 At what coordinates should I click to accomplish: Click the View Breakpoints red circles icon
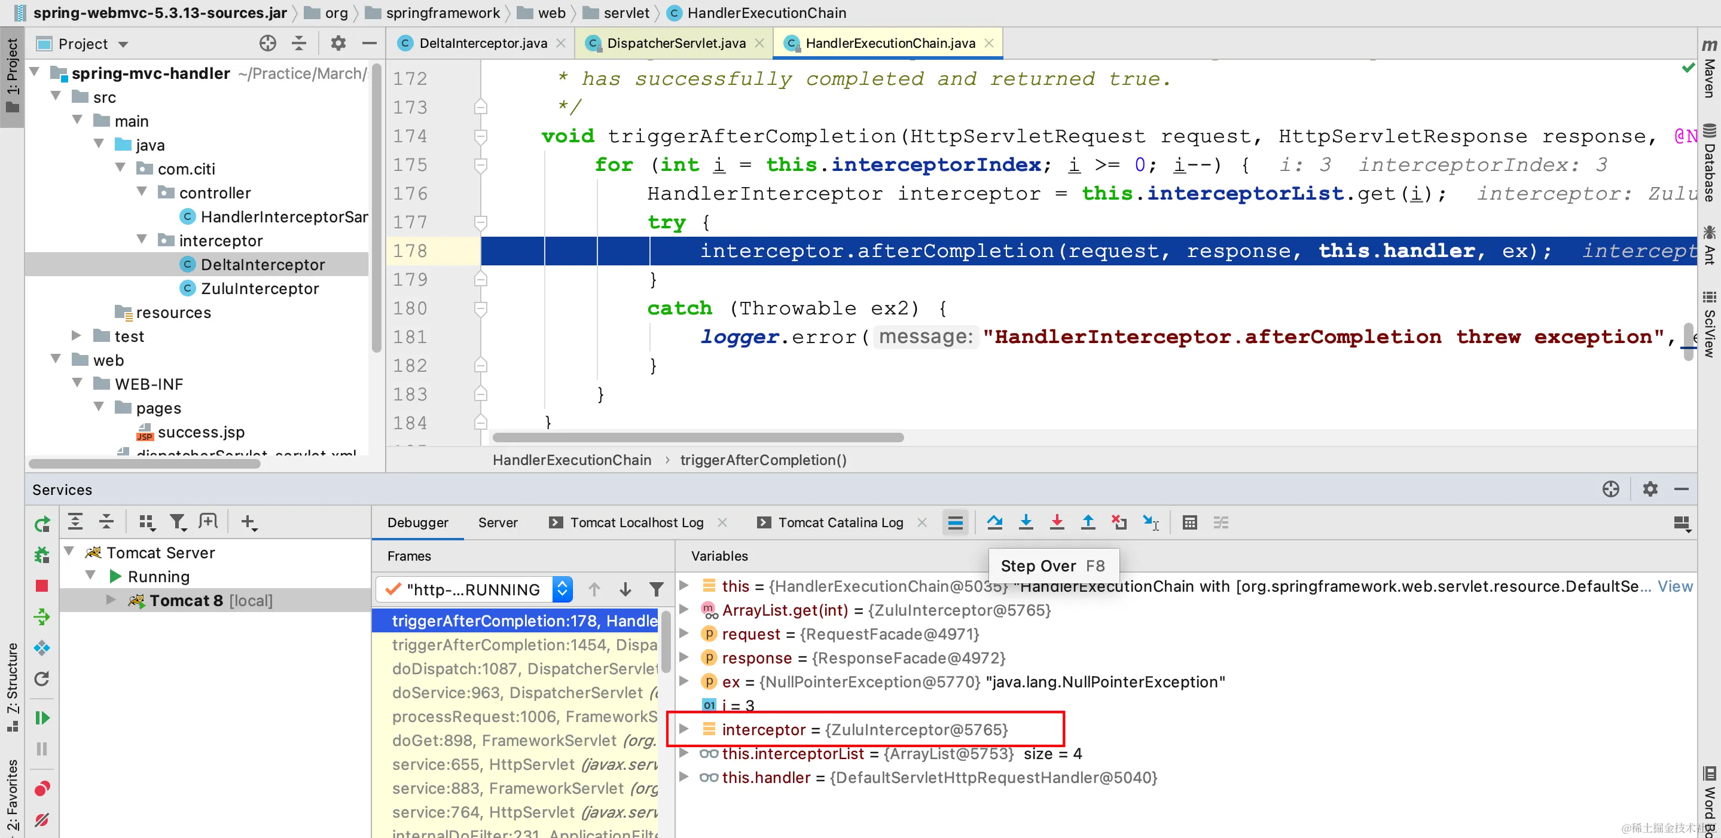click(41, 788)
